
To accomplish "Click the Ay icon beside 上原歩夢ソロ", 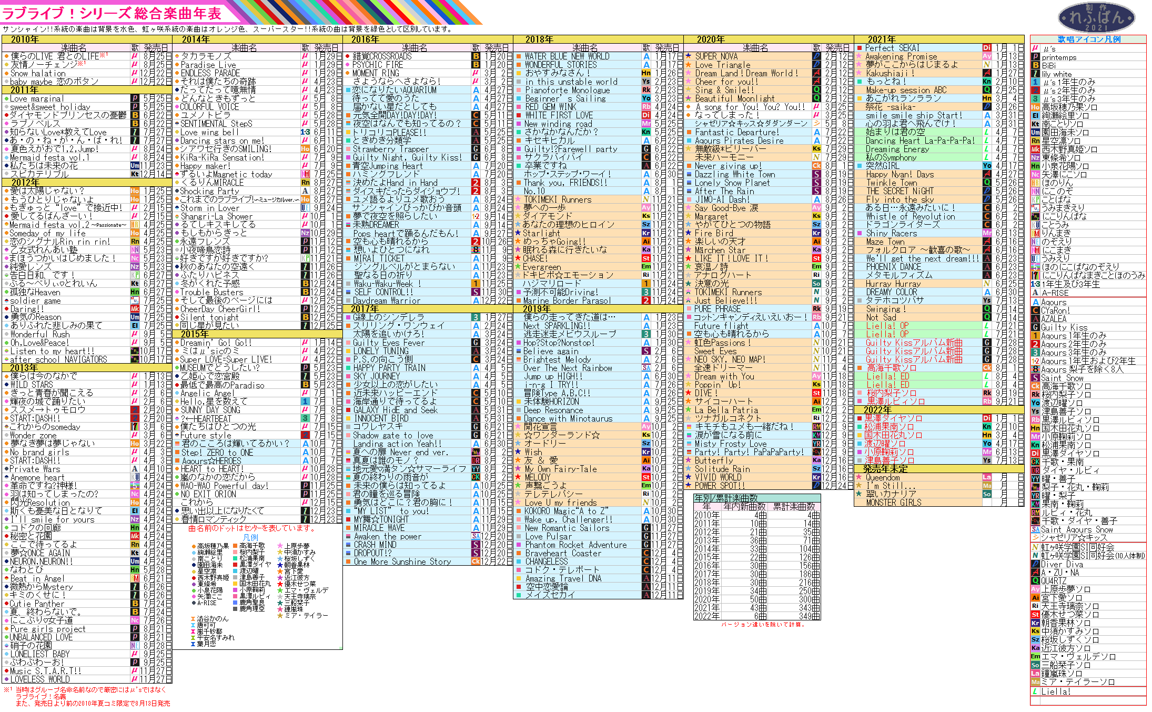I will pyautogui.click(x=1035, y=589).
